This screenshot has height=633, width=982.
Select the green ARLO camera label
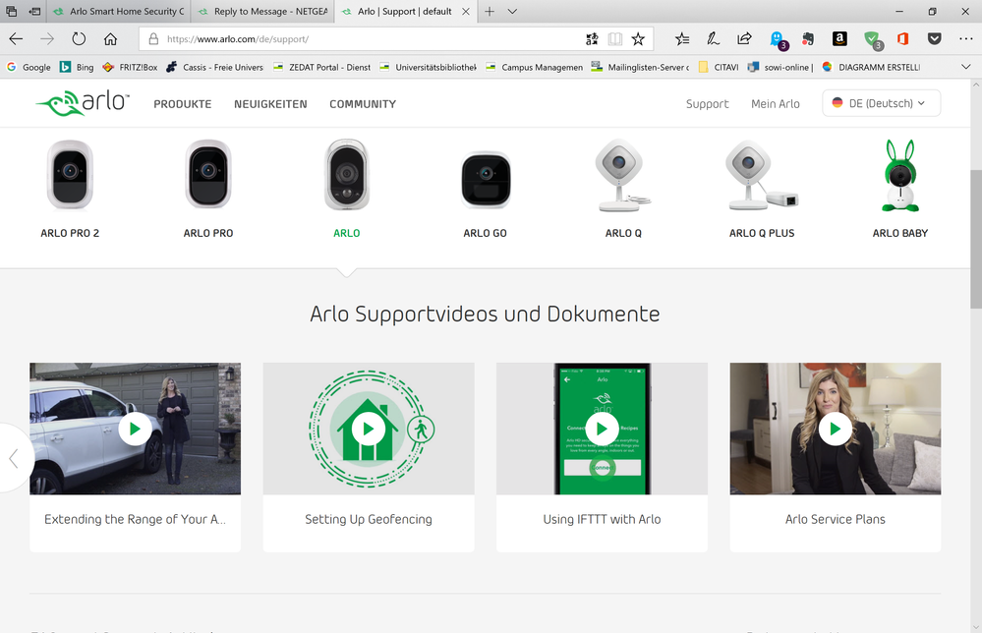(346, 233)
